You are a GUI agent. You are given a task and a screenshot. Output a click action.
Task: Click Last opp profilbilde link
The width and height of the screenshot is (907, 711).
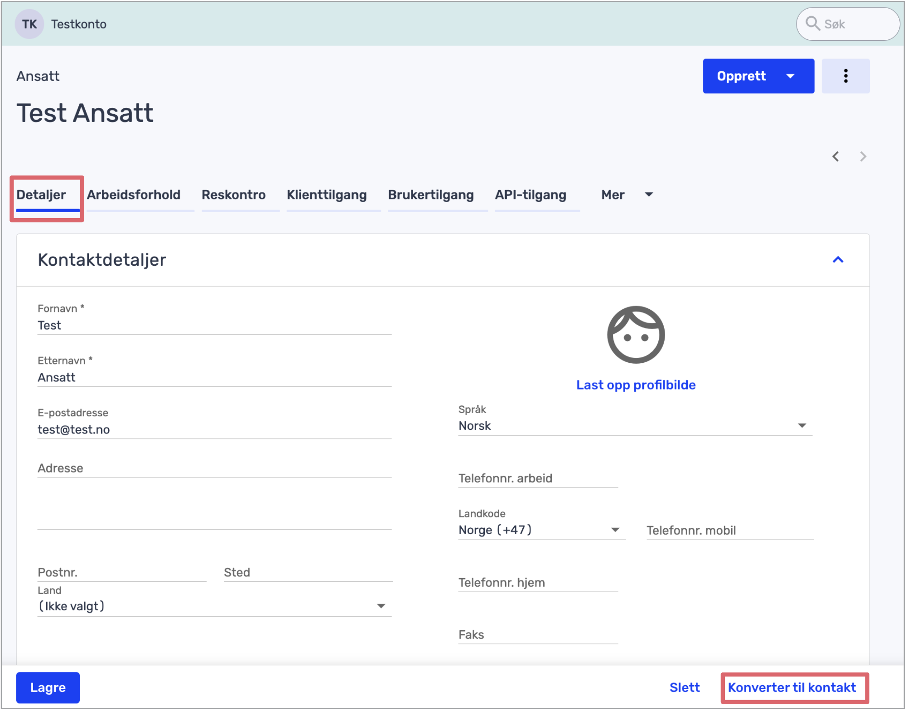tap(636, 385)
